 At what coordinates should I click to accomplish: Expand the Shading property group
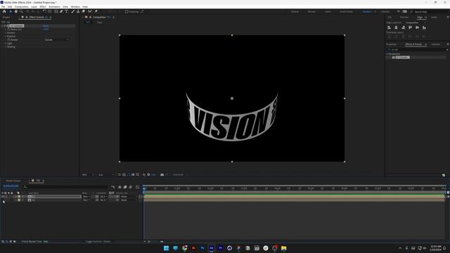click(5, 47)
